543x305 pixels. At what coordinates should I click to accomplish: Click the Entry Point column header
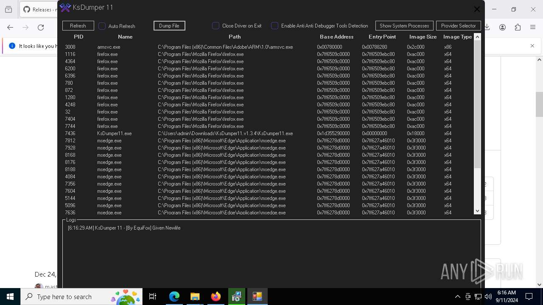tap(382, 37)
